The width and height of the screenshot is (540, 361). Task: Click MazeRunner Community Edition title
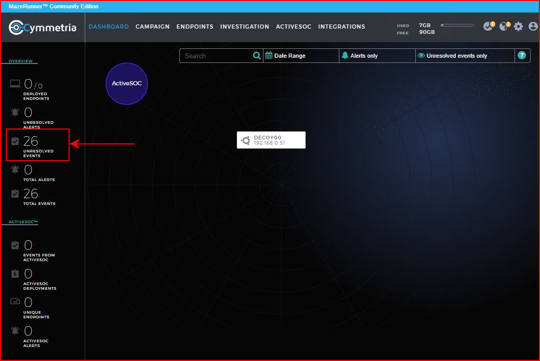(54, 6)
